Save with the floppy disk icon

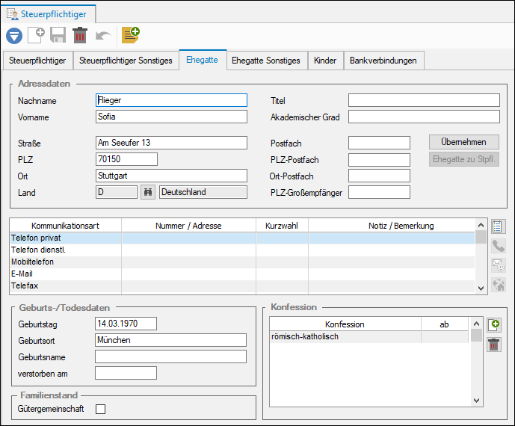pos(58,35)
